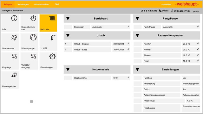This screenshot has height=114, width=203.
Task: Click the weishaupt logo
Action: click(187, 4)
